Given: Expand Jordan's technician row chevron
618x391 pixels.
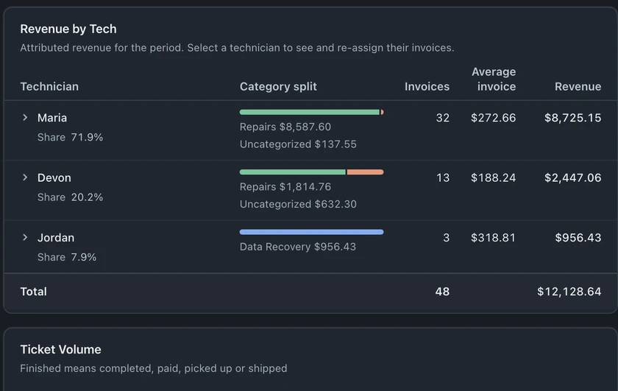Looking at the screenshot, I should point(25,238).
